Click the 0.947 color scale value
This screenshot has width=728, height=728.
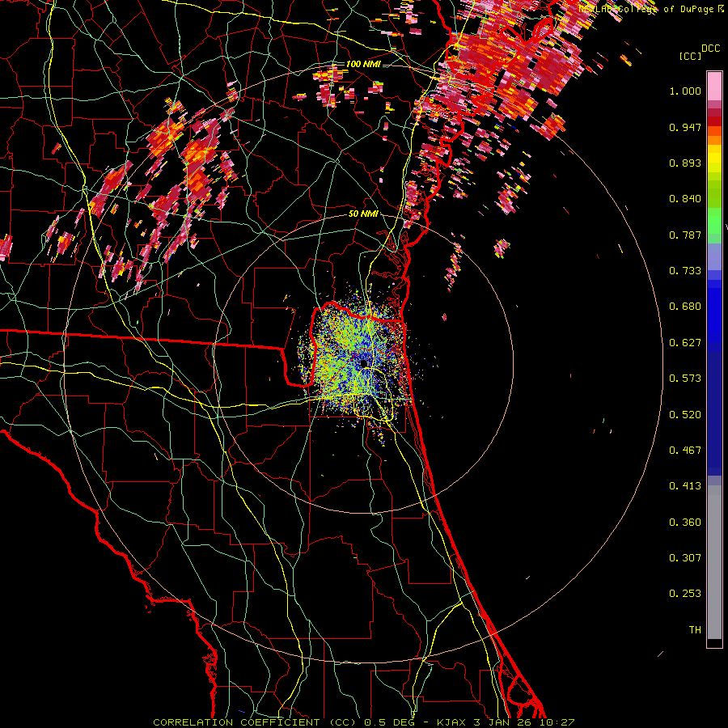[x=685, y=127]
